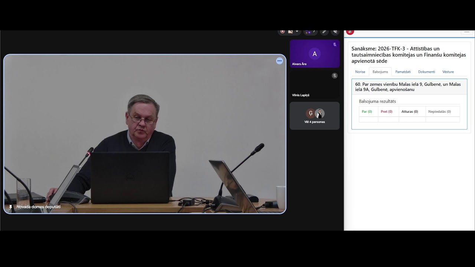Click the Par (0) vote column header
Image resolution: width=475 pixels, height=267 pixels.
(368, 112)
